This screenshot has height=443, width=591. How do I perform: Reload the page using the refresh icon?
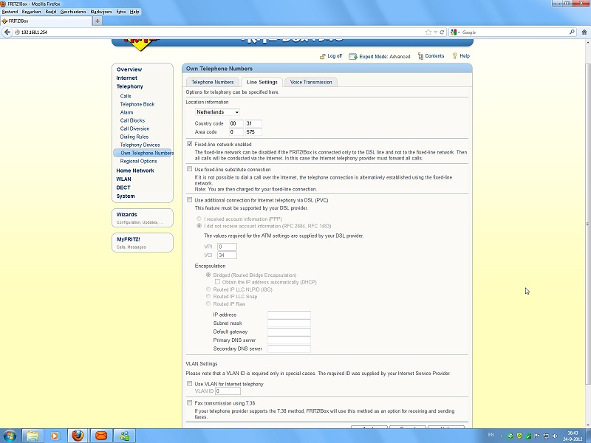coord(442,32)
